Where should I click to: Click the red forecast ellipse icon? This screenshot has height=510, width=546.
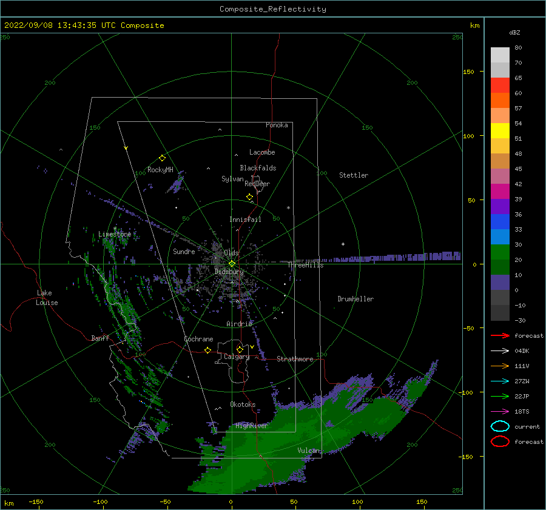[x=500, y=441]
